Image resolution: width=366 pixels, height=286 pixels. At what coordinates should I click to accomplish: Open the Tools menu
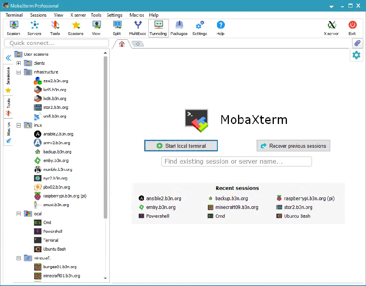pos(96,15)
